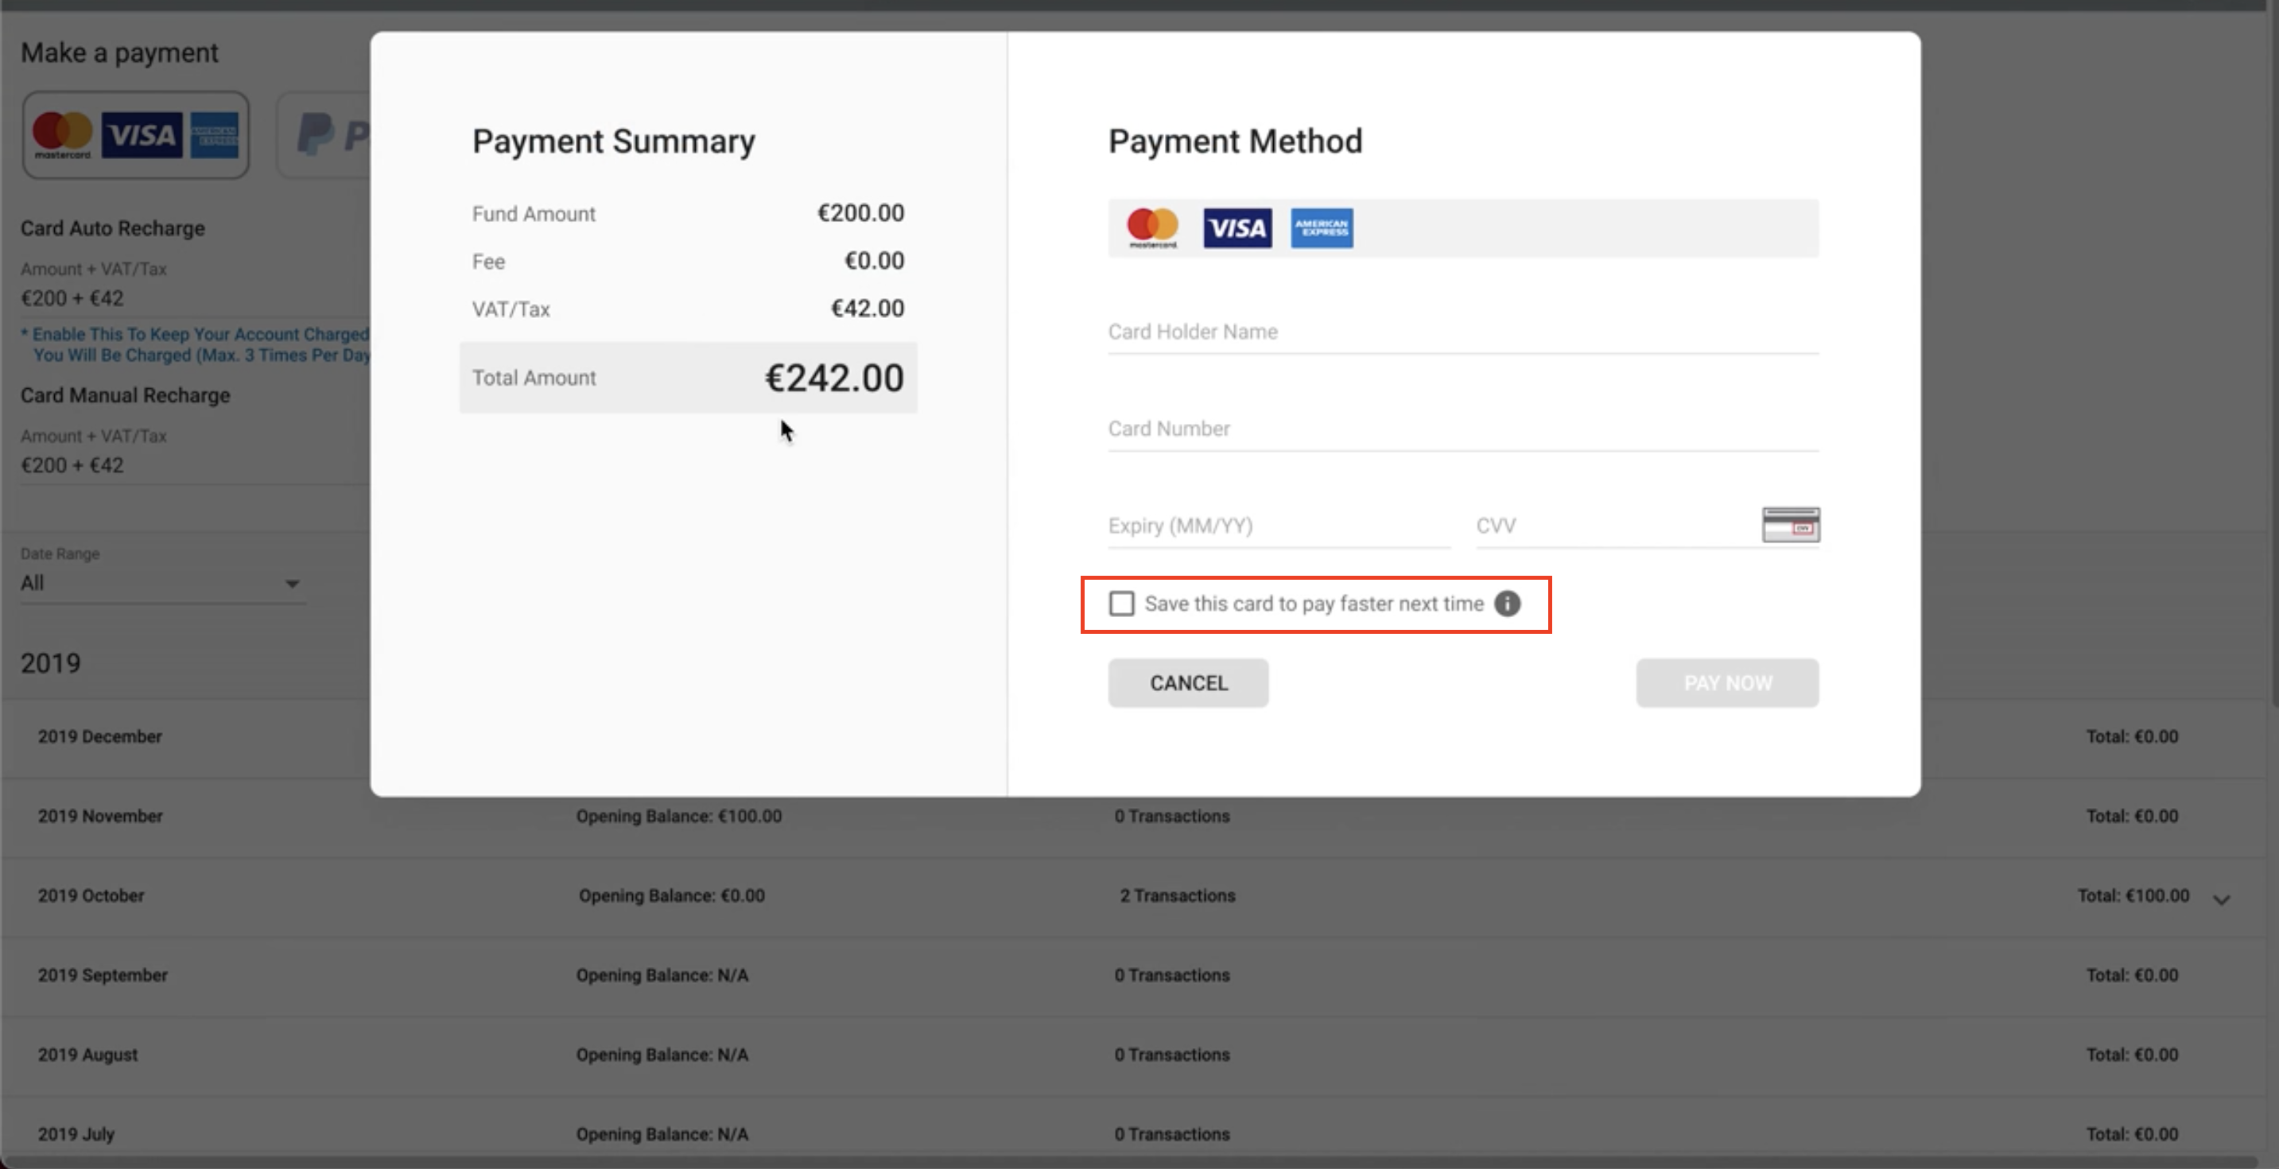
Task: Open the 2019 November statement row
Action: [x=100, y=816]
